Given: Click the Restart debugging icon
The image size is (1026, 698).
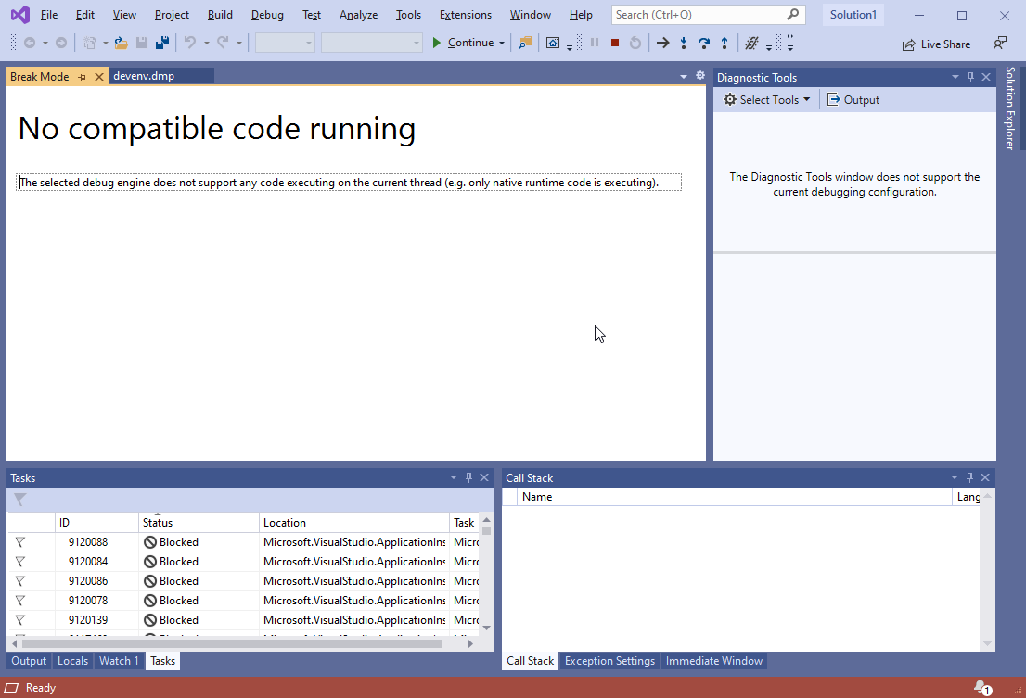Looking at the screenshot, I should (635, 44).
